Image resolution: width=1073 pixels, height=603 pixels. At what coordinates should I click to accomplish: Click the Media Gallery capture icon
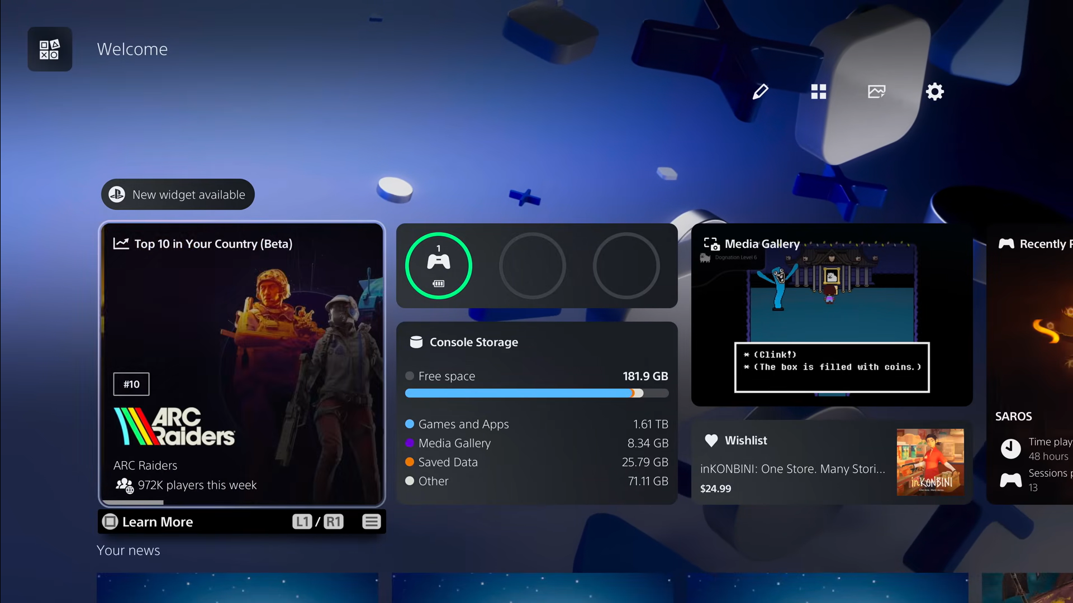[x=711, y=244]
